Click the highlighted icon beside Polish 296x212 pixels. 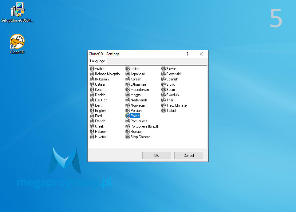[128, 116]
